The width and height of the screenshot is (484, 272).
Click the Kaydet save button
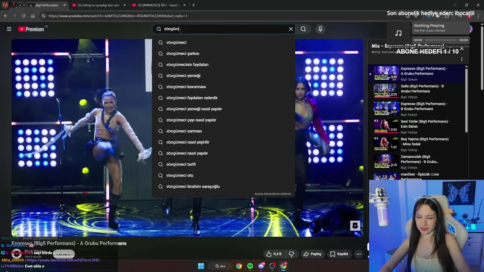click(339, 254)
